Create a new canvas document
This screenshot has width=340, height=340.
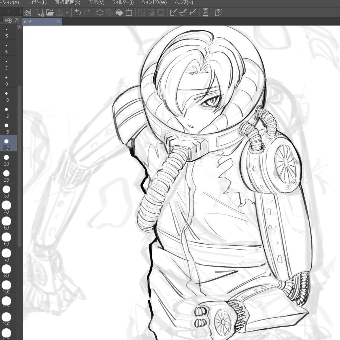[41, 12]
